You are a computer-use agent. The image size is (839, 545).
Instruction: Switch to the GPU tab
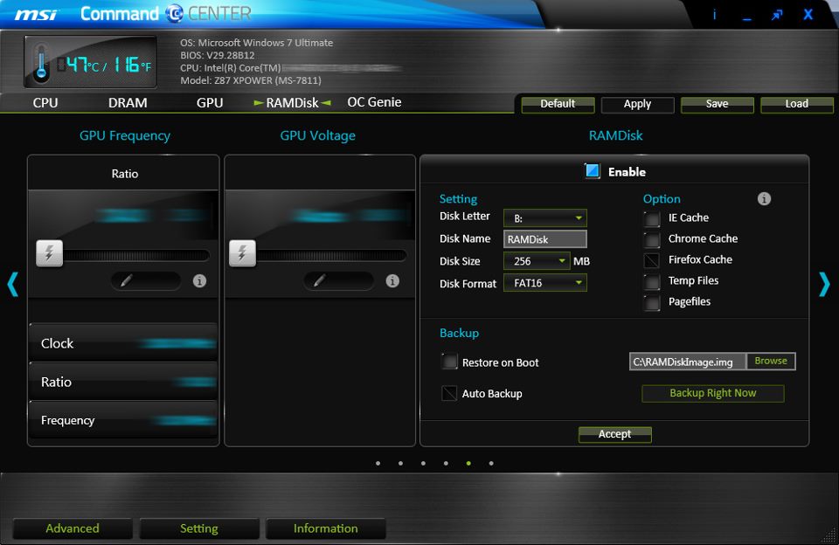[x=210, y=103]
